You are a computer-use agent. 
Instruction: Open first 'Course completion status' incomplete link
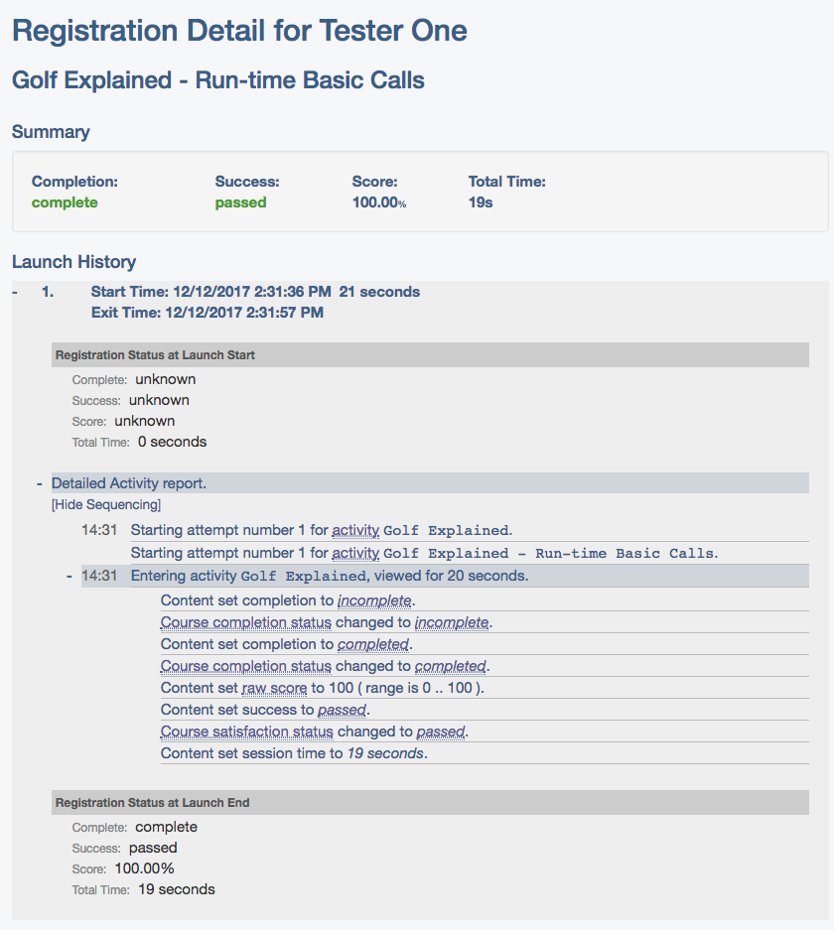[245, 622]
